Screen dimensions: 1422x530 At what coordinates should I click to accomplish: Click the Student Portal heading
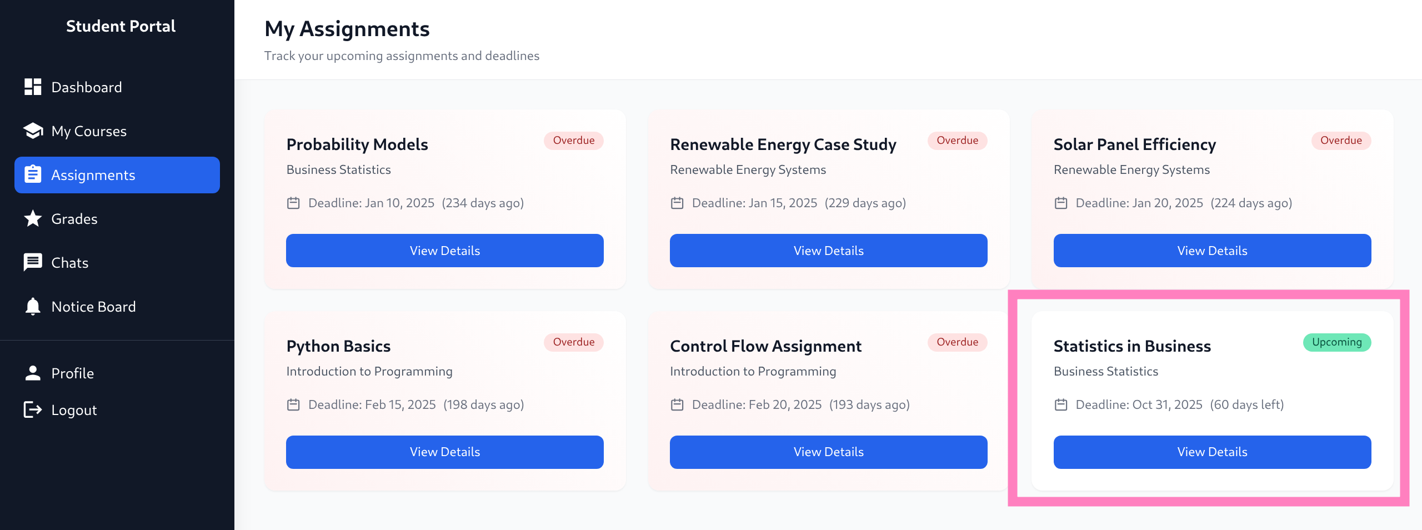click(x=121, y=26)
